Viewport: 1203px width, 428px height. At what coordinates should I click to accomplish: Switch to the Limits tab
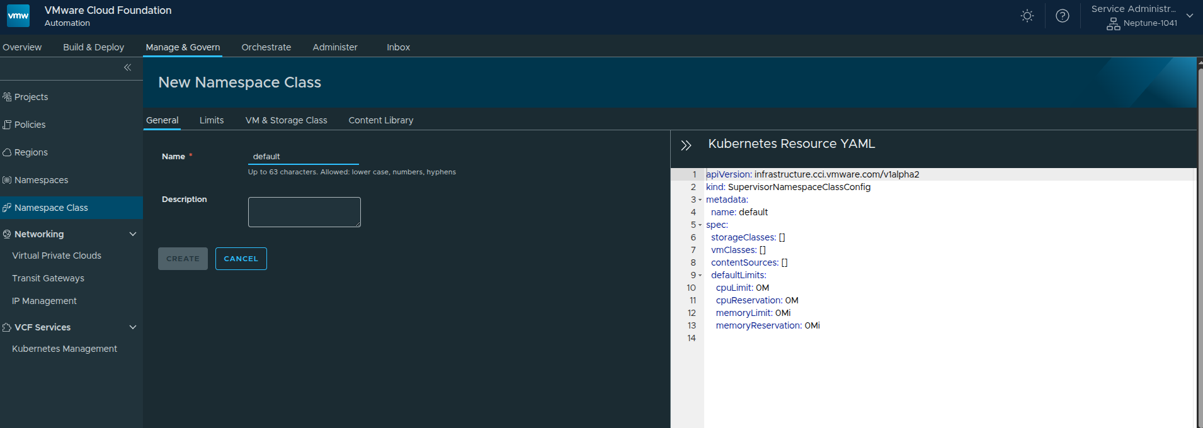(212, 120)
